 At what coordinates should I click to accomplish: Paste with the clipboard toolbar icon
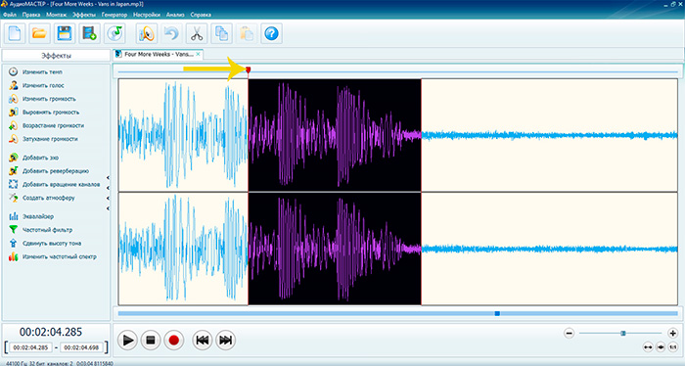click(x=247, y=33)
